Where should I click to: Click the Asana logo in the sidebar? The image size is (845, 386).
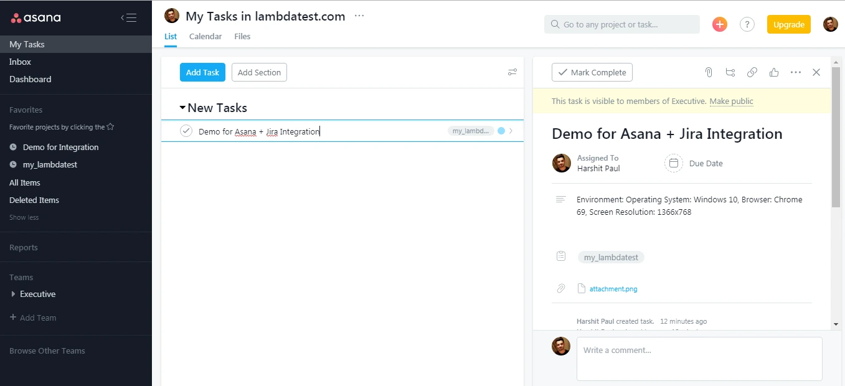(35, 17)
